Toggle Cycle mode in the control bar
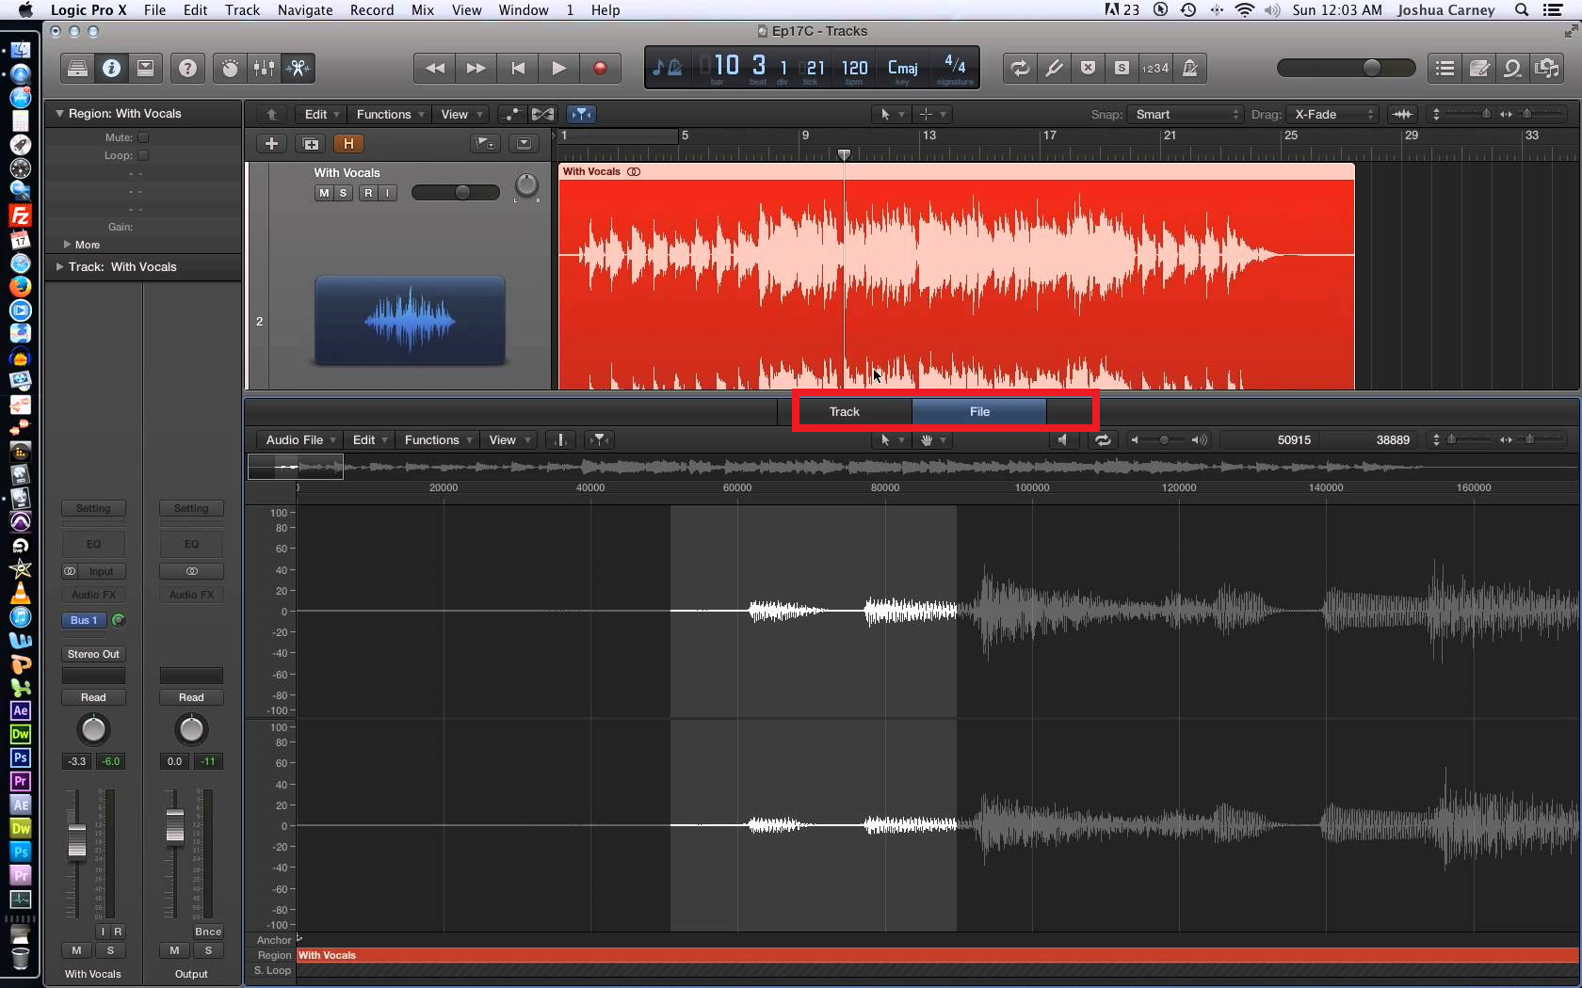The width and height of the screenshot is (1582, 988). tap(1020, 68)
